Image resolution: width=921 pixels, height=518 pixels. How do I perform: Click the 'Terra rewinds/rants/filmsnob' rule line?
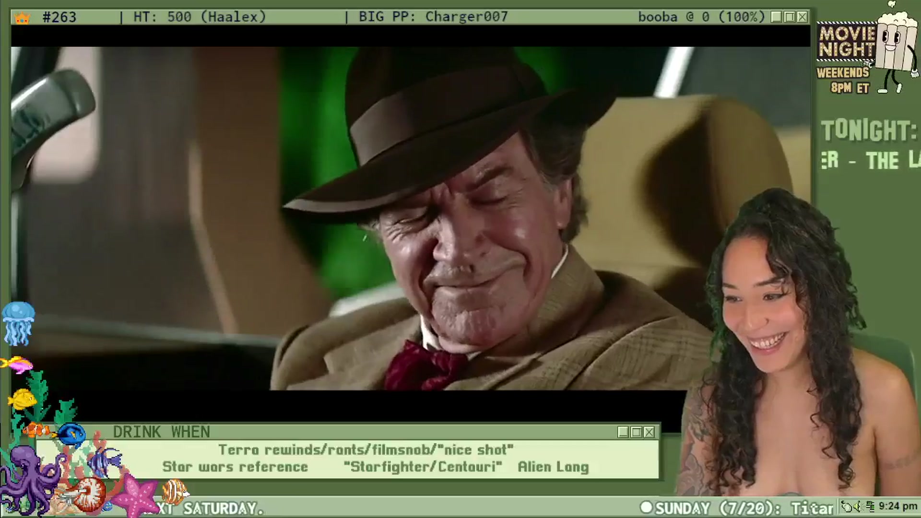pos(366,450)
